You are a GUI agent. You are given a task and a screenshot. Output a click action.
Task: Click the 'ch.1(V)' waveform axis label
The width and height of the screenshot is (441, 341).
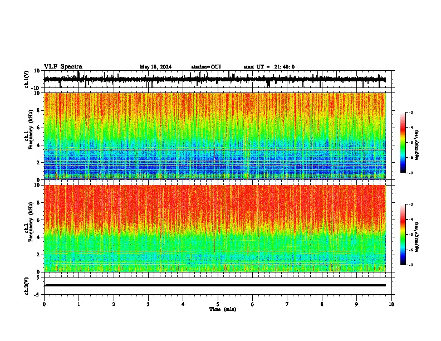click(27, 79)
